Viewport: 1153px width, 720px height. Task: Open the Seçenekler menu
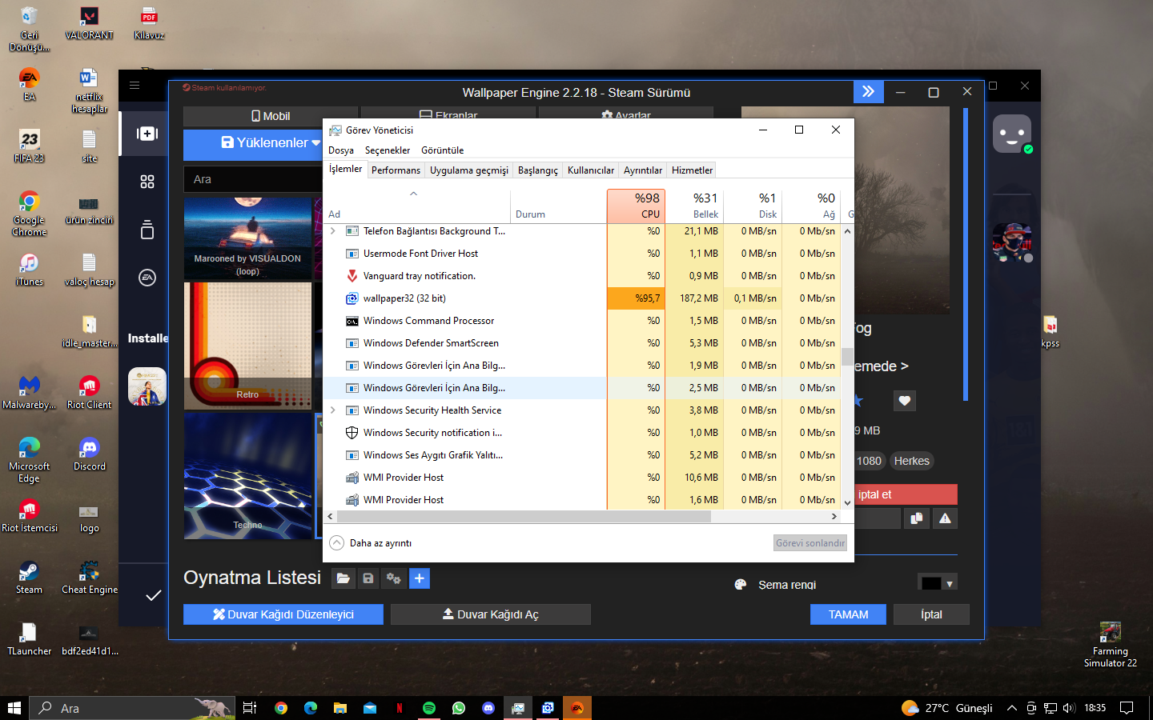[x=388, y=150]
